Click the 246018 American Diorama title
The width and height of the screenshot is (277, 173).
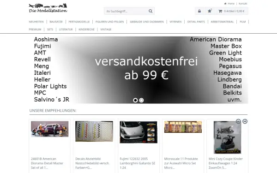[47, 163]
